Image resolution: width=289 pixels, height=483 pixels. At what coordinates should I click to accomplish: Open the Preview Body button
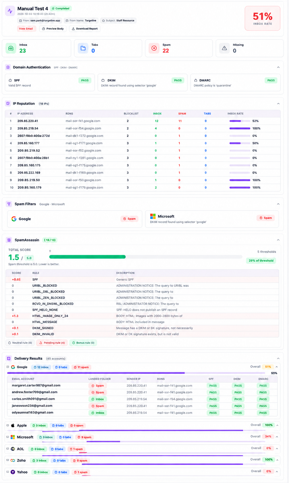click(x=53, y=29)
